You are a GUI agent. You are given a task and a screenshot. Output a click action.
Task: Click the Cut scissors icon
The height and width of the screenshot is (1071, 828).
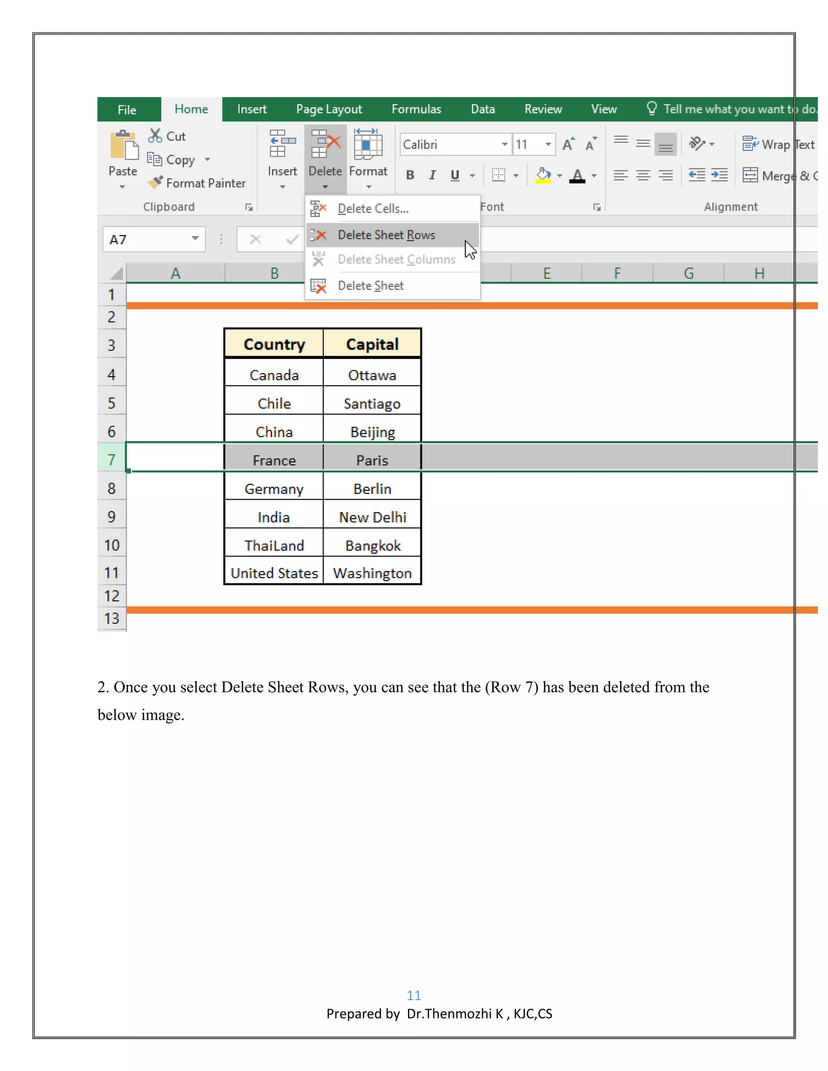click(x=155, y=135)
